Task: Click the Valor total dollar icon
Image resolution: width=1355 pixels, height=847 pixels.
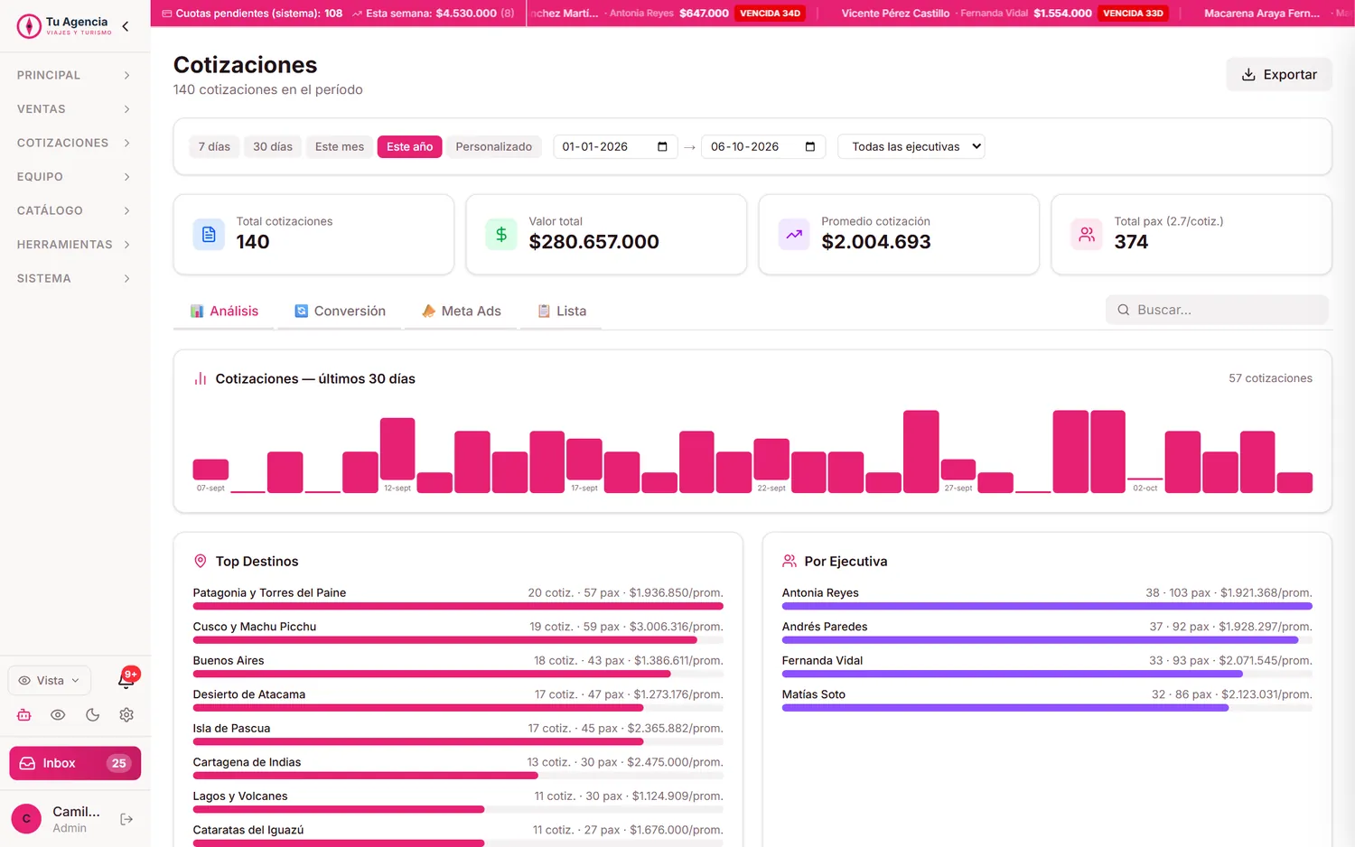Action: tap(501, 234)
